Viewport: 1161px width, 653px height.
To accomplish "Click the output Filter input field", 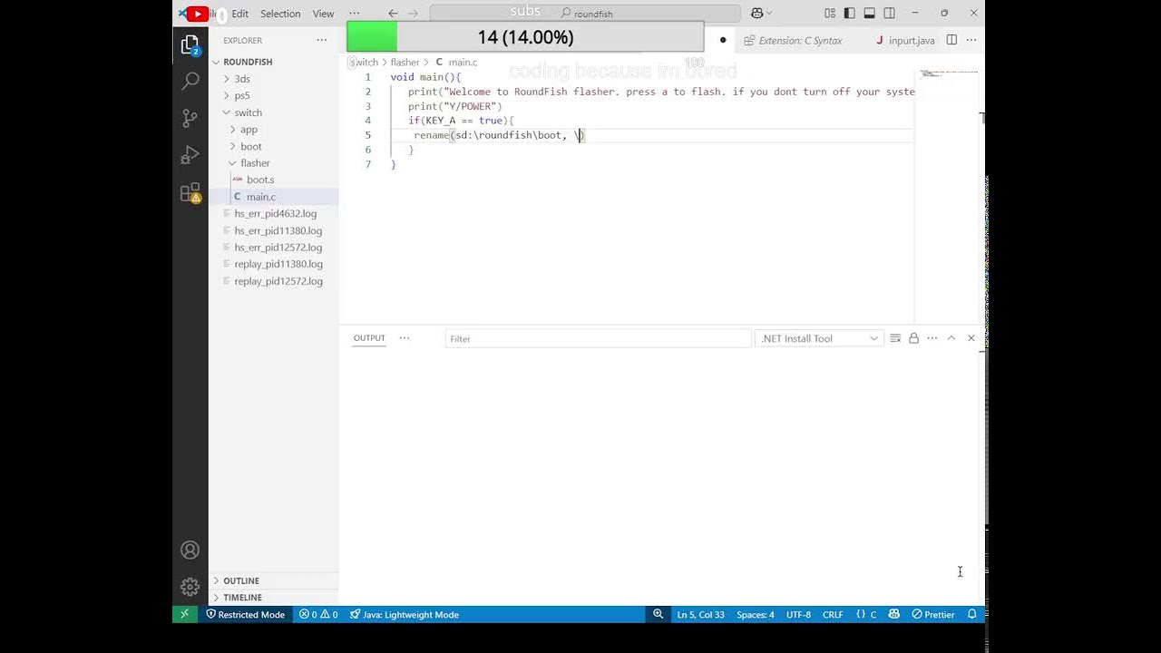I will [x=599, y=338].
